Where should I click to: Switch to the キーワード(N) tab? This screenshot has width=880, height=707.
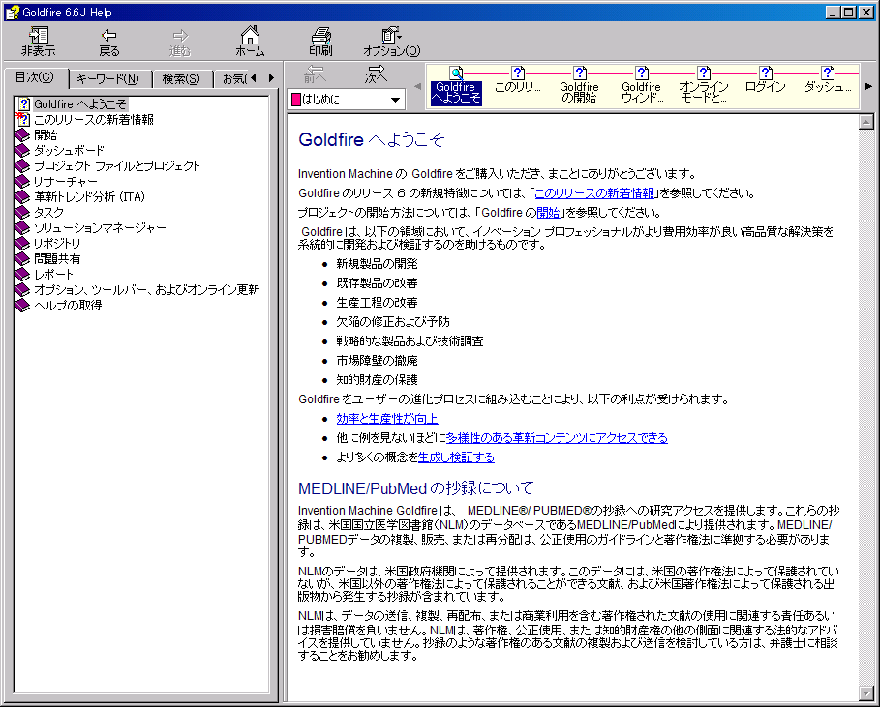tap(107, 79)
